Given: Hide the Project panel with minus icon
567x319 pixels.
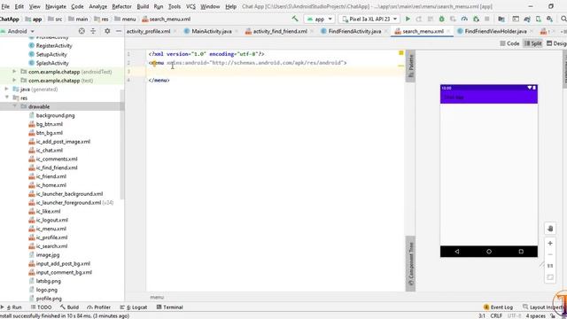Looking at the screenshot, I should click(119, 31).
